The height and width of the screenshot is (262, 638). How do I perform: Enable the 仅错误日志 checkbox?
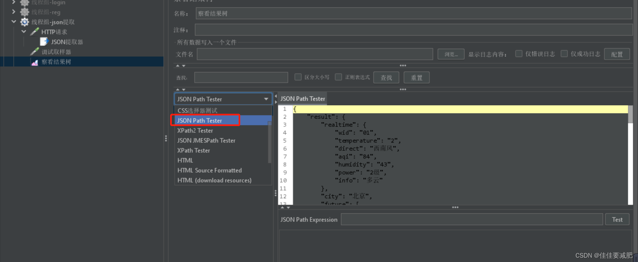click(x=519, y=54)
